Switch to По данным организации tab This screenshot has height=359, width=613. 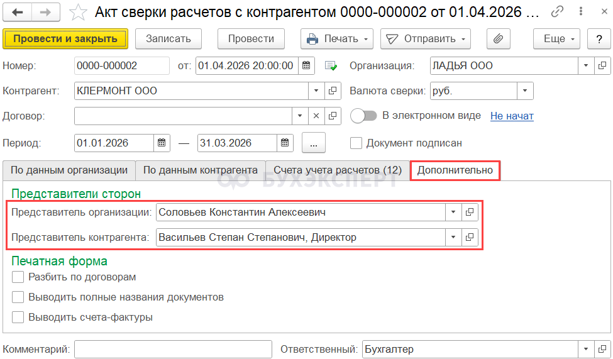pyautogui.click(x=69, y=170)
